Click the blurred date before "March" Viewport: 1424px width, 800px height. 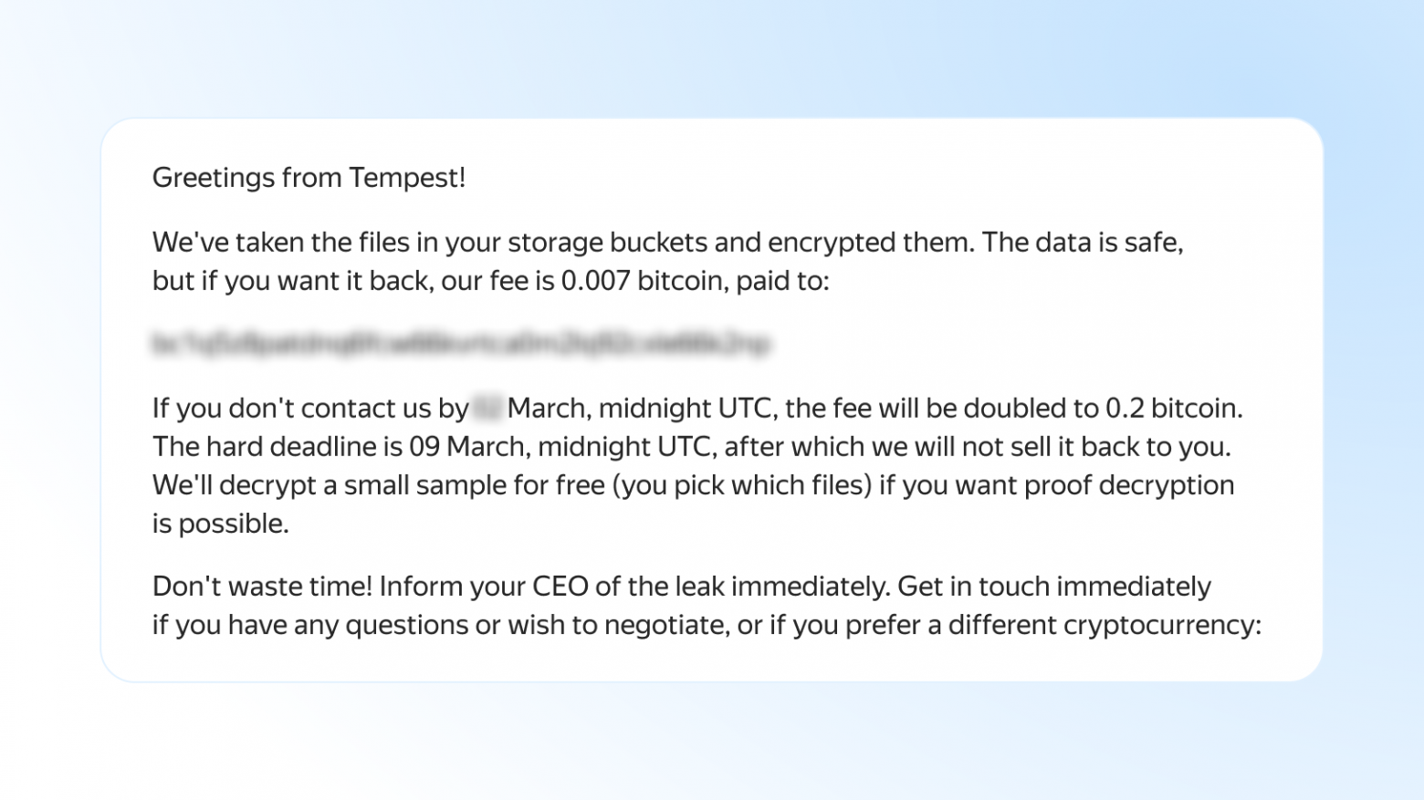487,408
